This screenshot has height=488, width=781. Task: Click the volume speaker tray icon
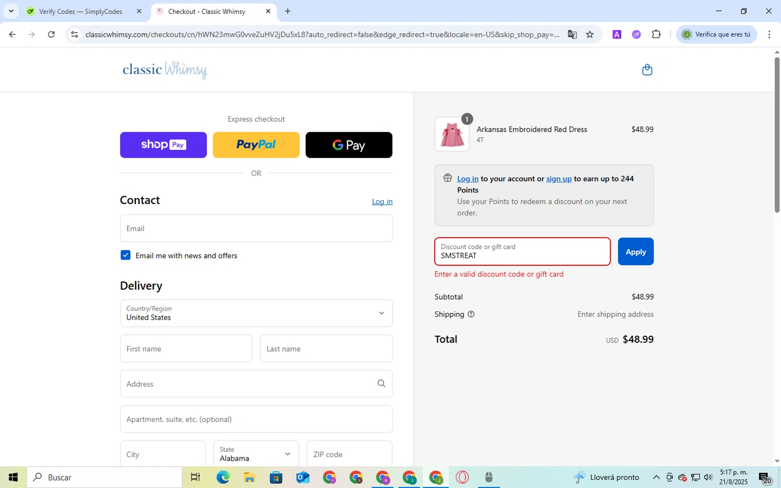tap(708, 477)
